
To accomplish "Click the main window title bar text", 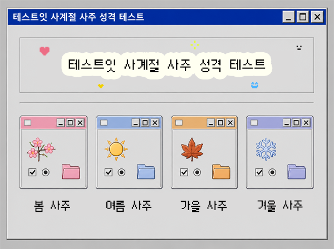I will click(78, 17).
